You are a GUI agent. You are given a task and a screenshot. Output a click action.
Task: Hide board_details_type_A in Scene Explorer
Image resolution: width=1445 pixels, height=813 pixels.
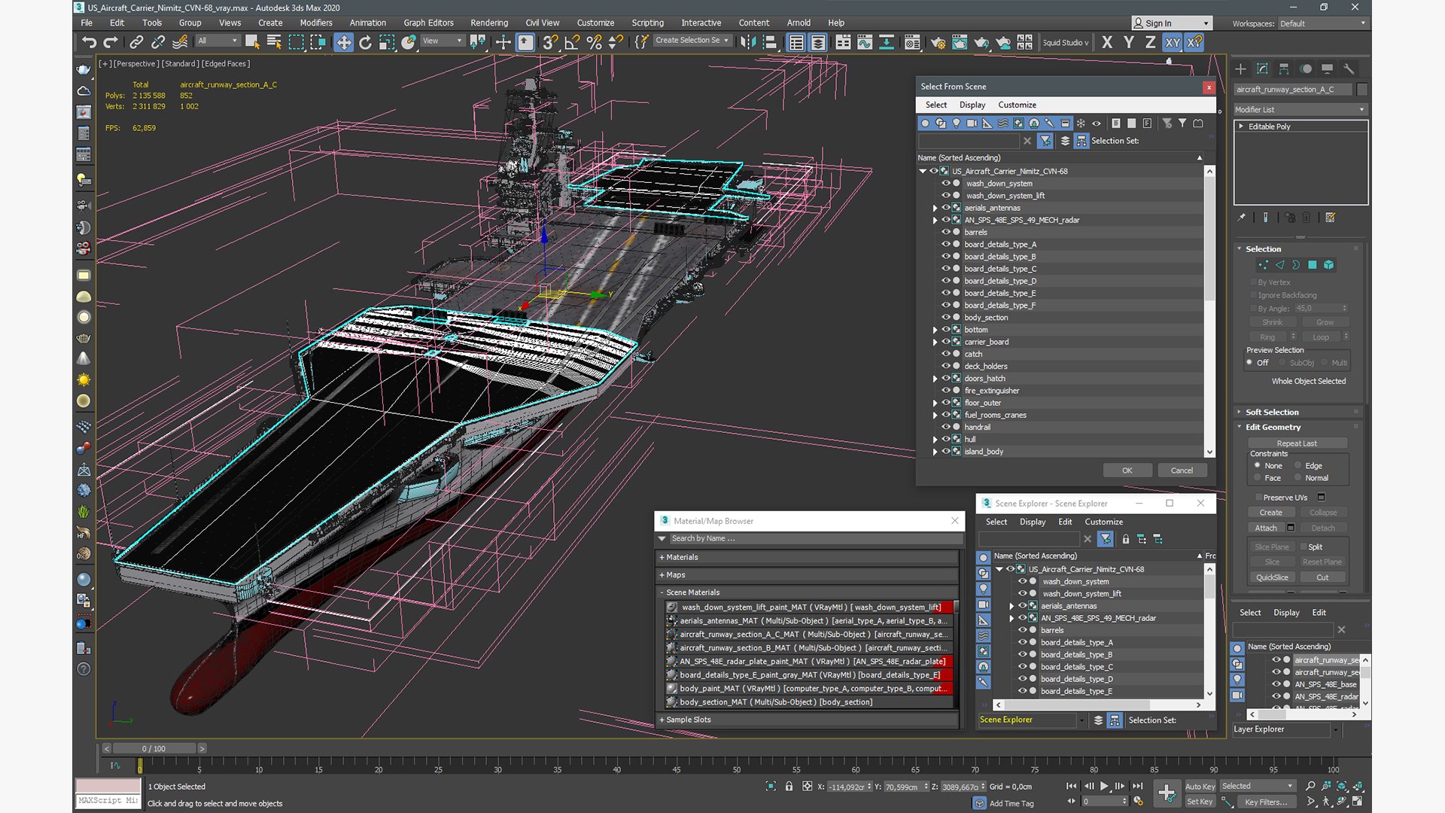pos(1022,642)
